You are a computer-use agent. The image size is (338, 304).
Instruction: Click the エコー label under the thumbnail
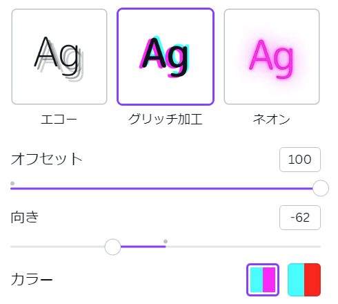tap(59, 120)
